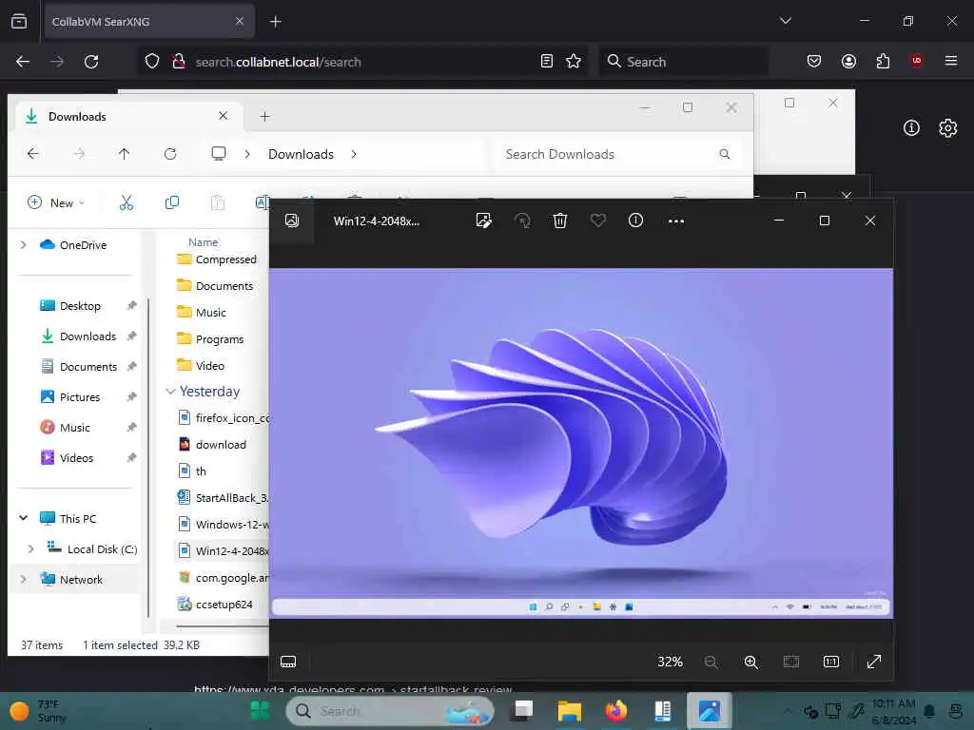This screenshot has width=974, height=730.
Task: List all Firefox tabs dropdown
Action: click(785, 21)
